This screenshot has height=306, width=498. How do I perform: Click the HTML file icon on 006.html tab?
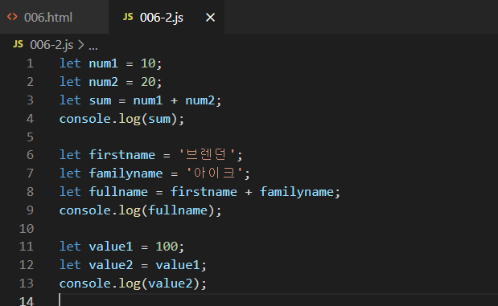(x=12, y=17)
